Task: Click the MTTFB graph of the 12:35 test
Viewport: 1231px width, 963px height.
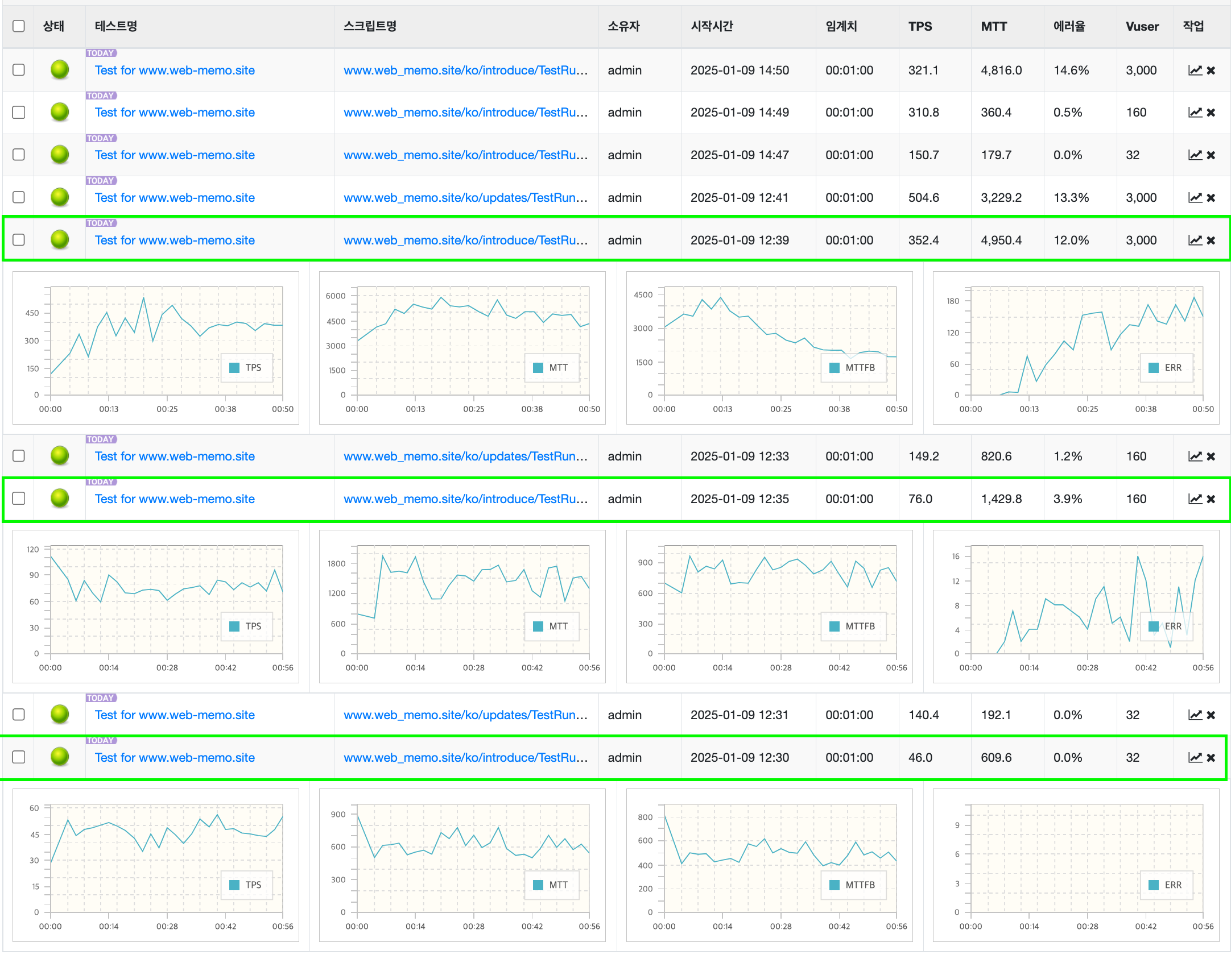Action: [769, 607]
